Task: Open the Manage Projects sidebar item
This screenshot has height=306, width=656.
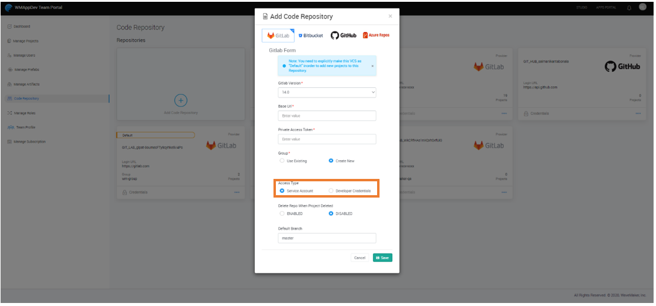Action: click(x=26, y=41)
